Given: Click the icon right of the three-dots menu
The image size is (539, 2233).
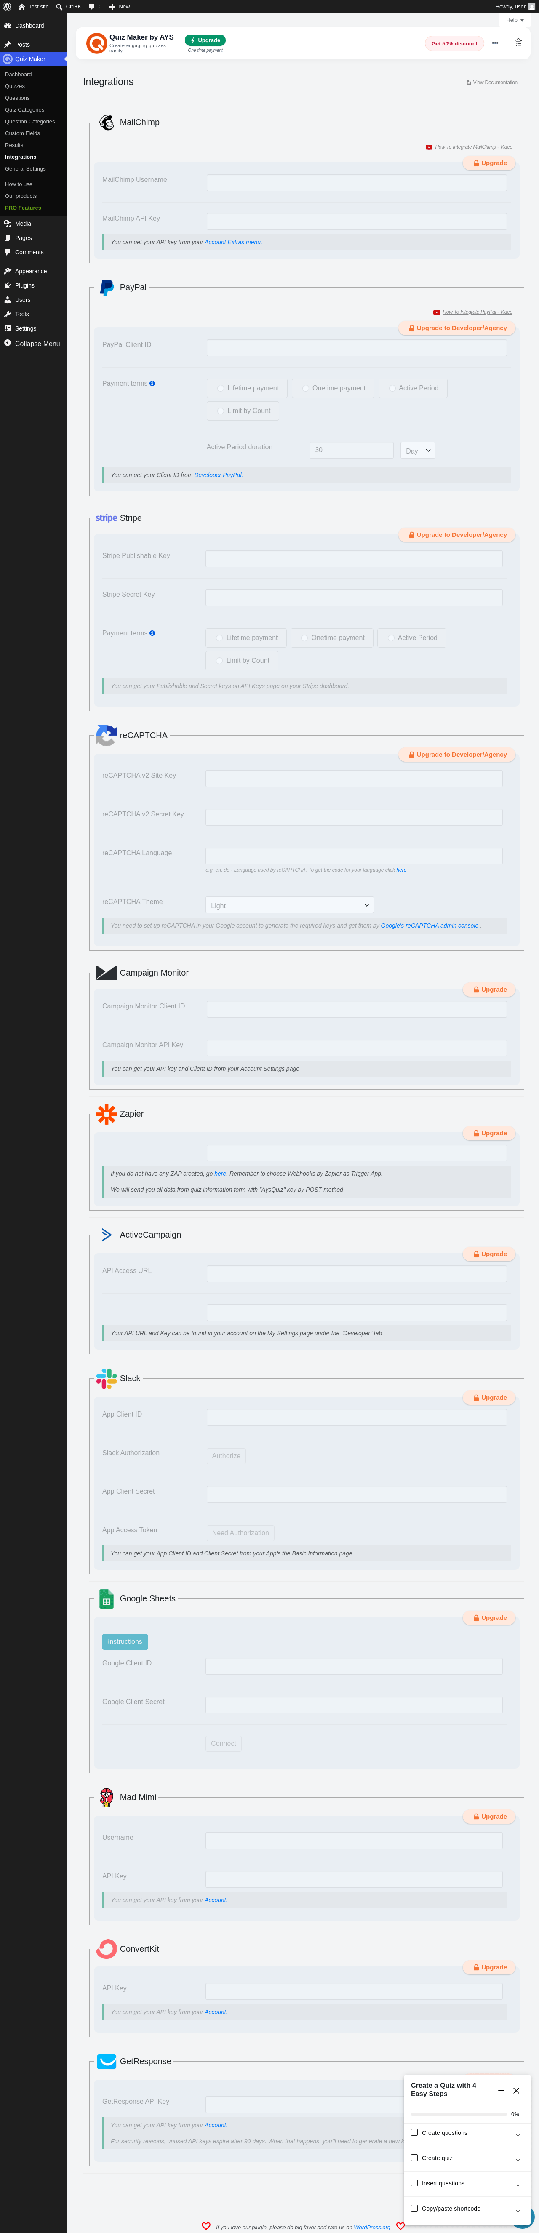Looking at the screenshot, I should [x=518, y=43].
